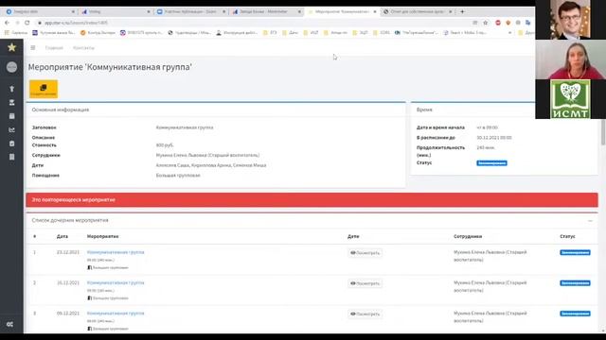Viewport: 606px width, 340px height.
Task: Switch to the 'Отчет для собственника' tab
Action: 418,12
